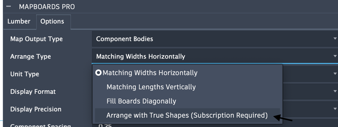The width and height of the screenshot is (338, 127).
Task: Select the Matching Widths Horizontally radio bullet
Action: point(99,73)
